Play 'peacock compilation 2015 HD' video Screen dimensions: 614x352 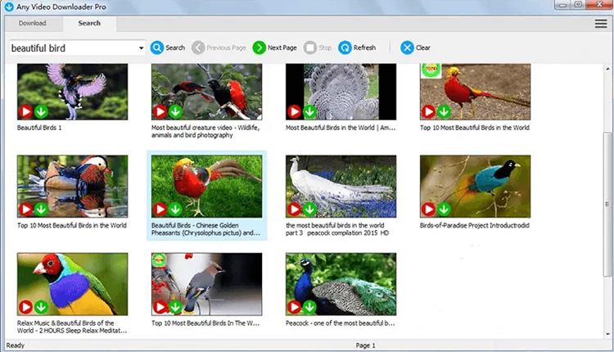click(294, 209)
